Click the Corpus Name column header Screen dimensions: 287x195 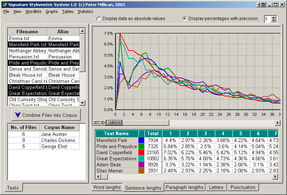(60, 127)
